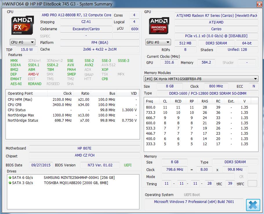
Task: Click the 333.3 frequency row in timings table
Action: pyautogui.click(x=201, y=144)
